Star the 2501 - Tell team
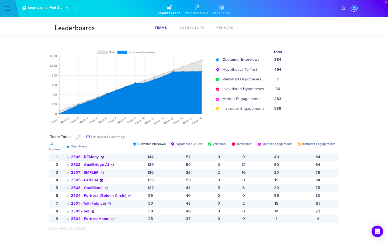This screenshot has width=388, height=242. (x=68, y=212)
